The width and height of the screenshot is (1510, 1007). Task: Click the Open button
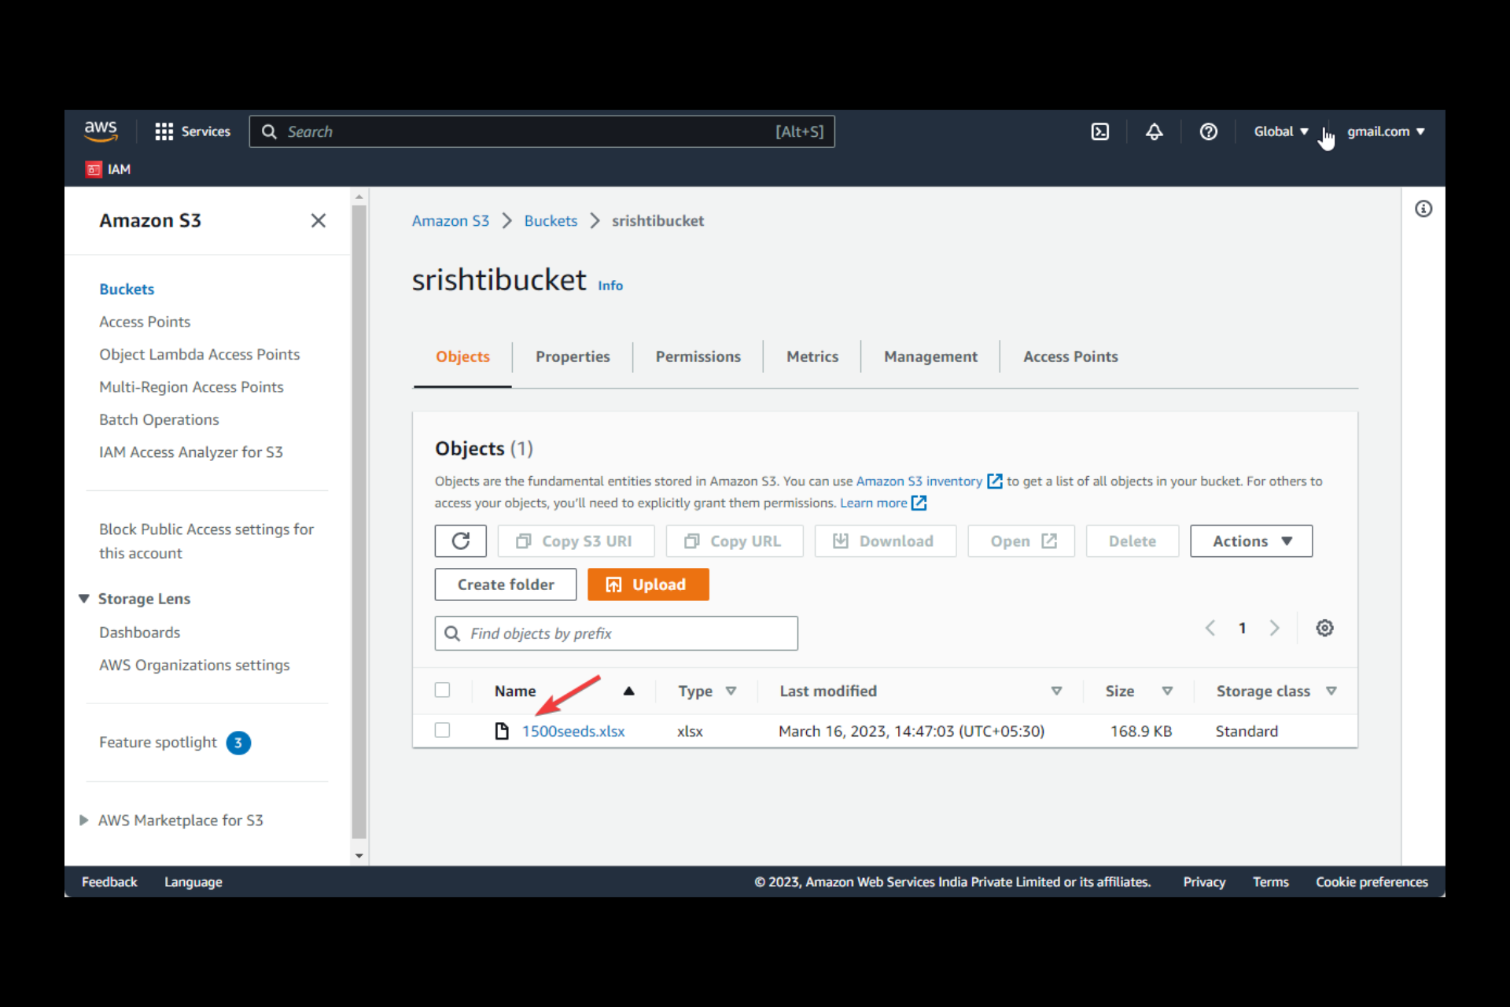click(x=1021, y=541)
